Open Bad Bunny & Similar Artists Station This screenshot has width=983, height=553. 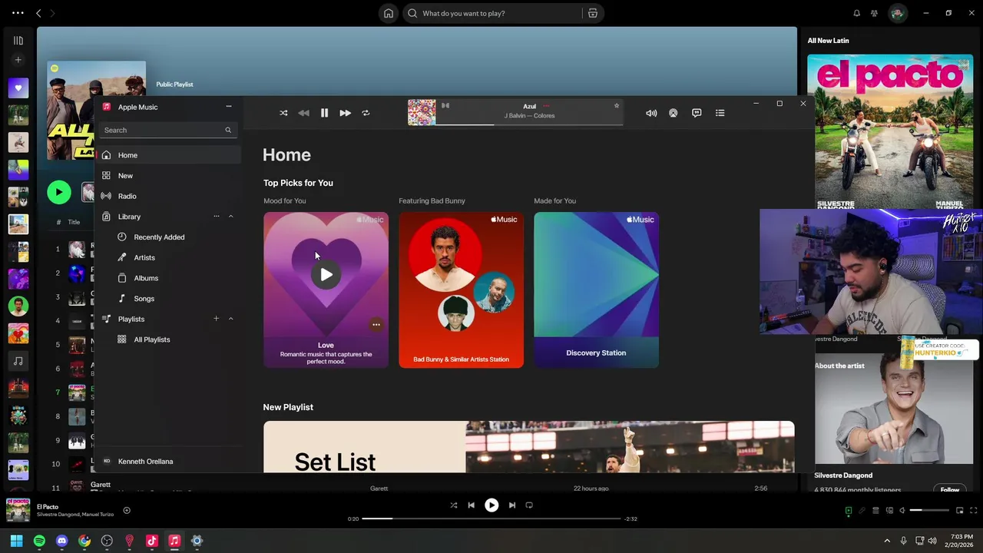click(461, 290)
